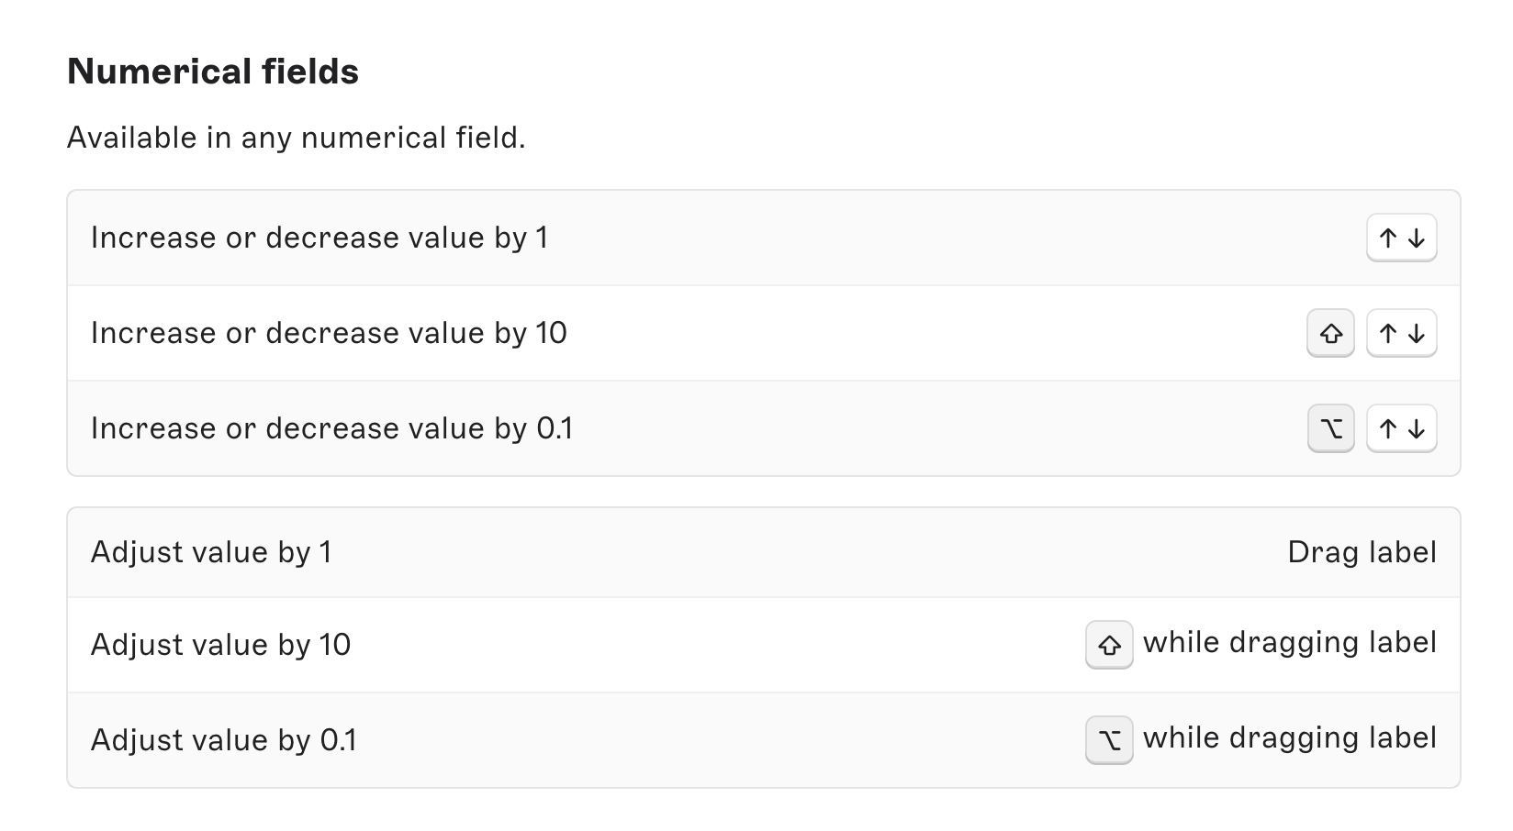Click the 'Drag label' text
The height and width of the screenshot is (831, 1513).
pos(1362,552)
